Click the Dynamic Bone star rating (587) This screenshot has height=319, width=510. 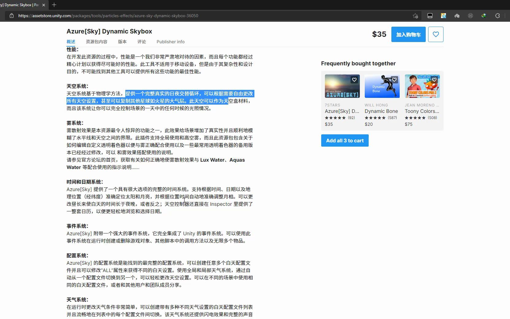pos(381,118)
